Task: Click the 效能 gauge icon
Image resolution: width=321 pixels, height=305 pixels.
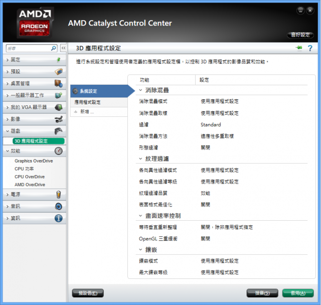Action: click(x=59, y=151)
